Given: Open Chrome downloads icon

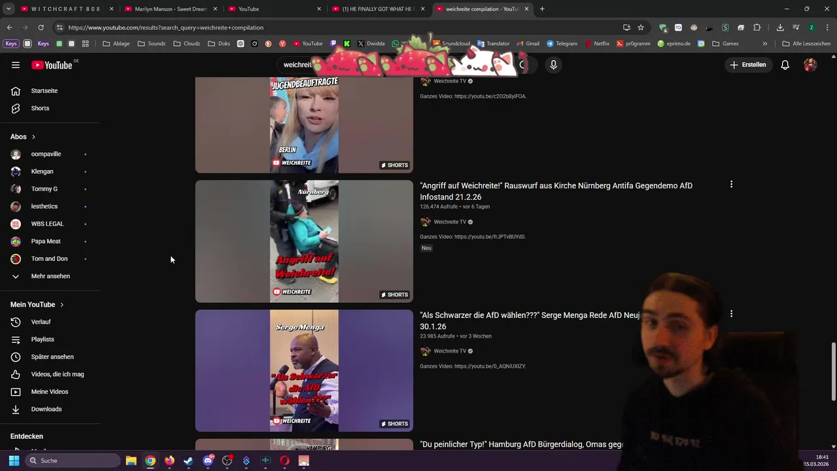Looking at the screenshot, I should (x=780, y=27).
